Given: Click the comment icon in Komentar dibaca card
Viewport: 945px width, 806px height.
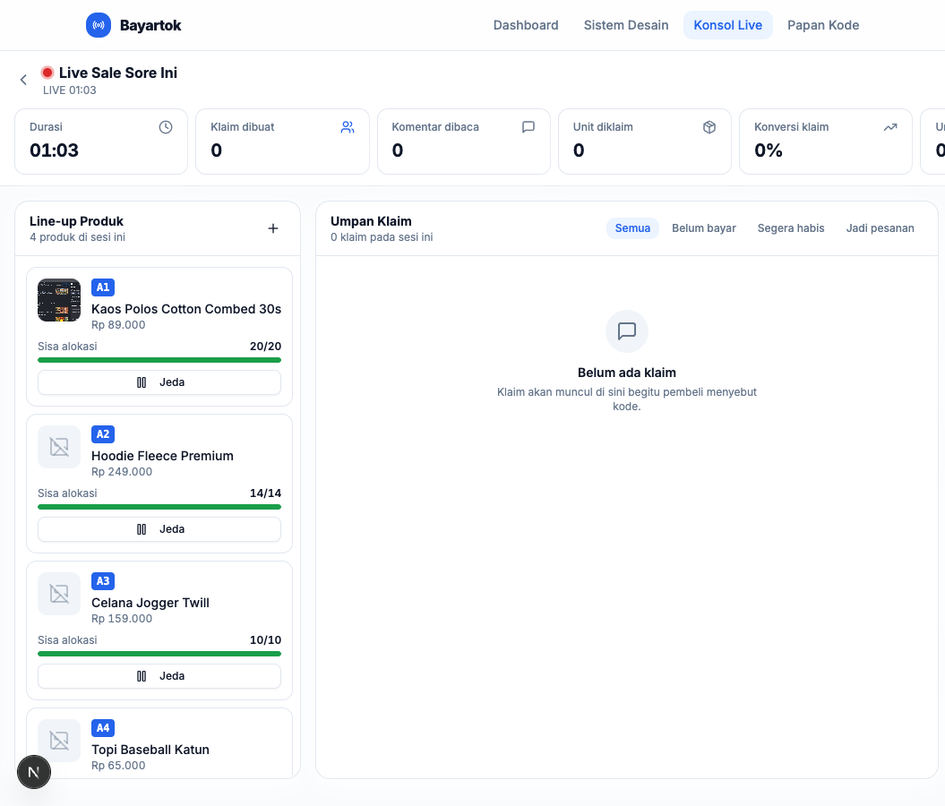Looking at the screenshot, I should point(528,127).
